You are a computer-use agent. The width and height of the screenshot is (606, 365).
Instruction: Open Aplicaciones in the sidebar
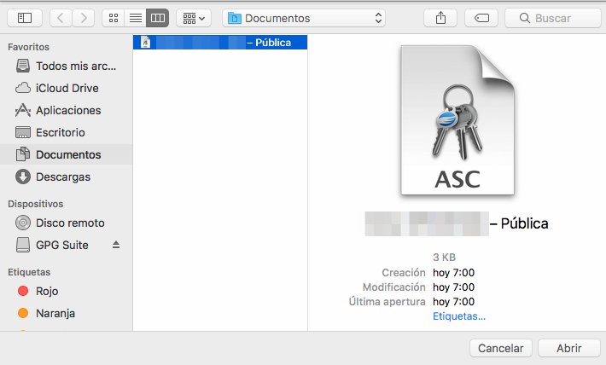[66, 111]
